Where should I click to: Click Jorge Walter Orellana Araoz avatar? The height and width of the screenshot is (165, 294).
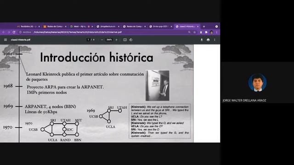tap(257, 82)
